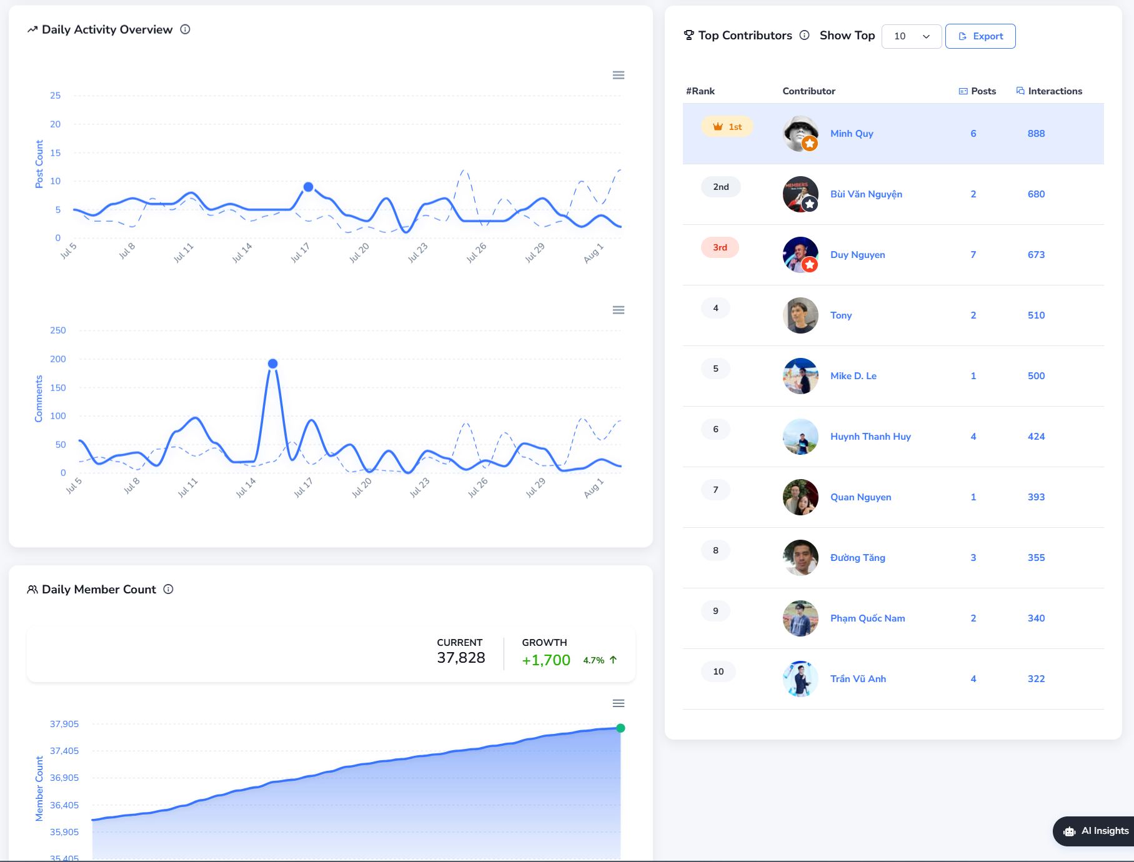Screen dimensions: 1134x862
Task: Click the highlighted data point on Post Count chart
Action: tap(308, 187)
